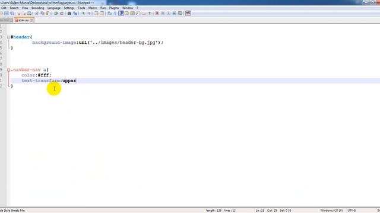Image resolution: width=380 pixels, height=213 pixels.
Task: Toggle synchronized horizontal scrolling icon
Action: point(102,13)
